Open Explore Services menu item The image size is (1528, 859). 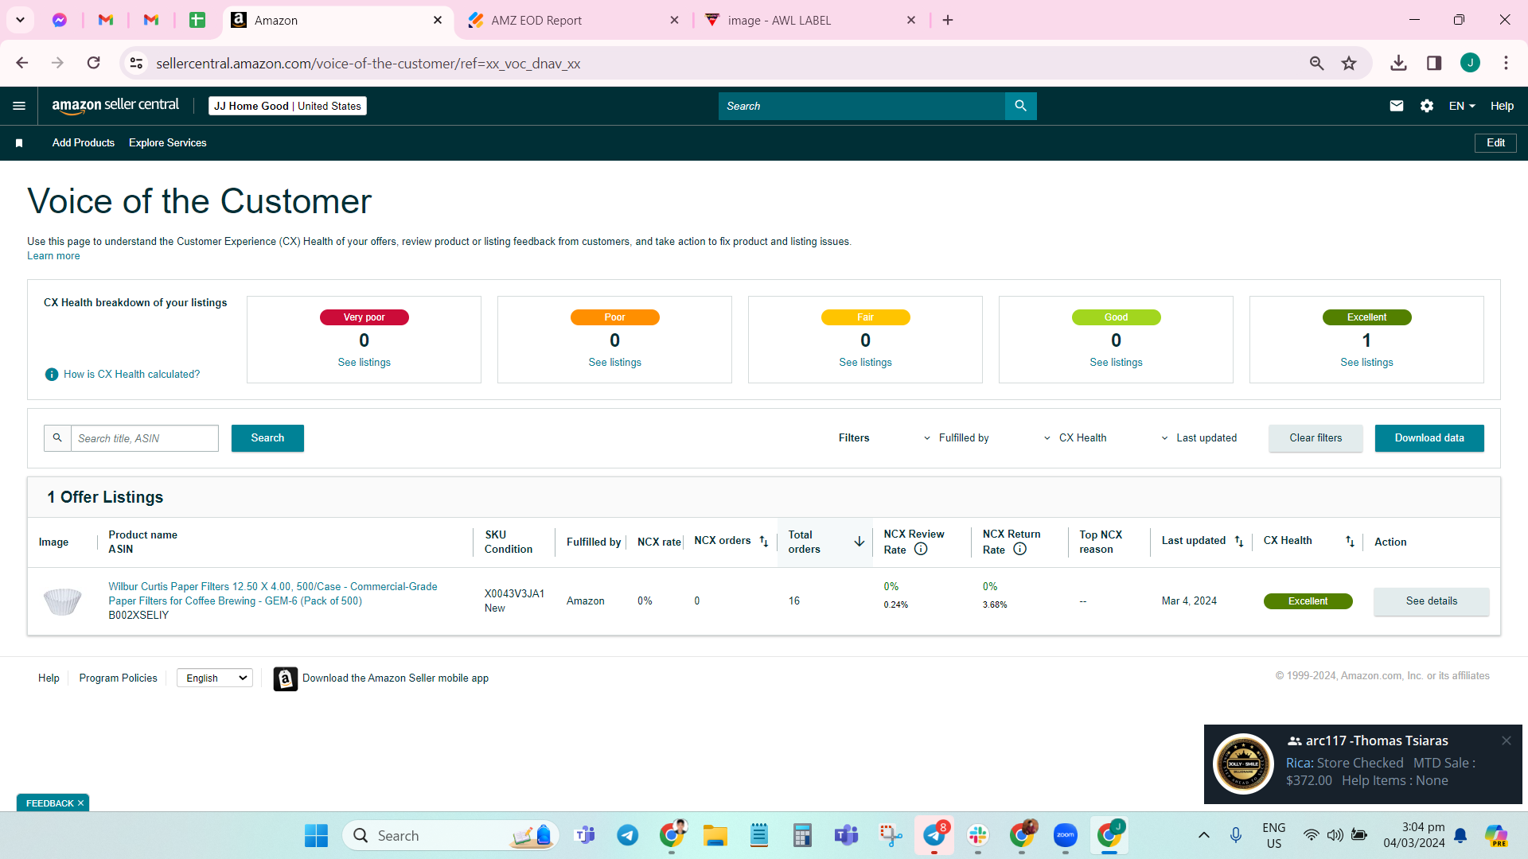[168, 143]
